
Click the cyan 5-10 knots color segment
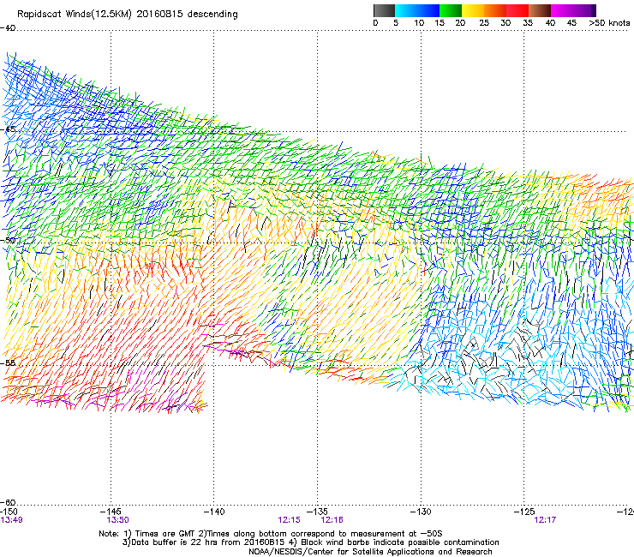pos(406,10)
